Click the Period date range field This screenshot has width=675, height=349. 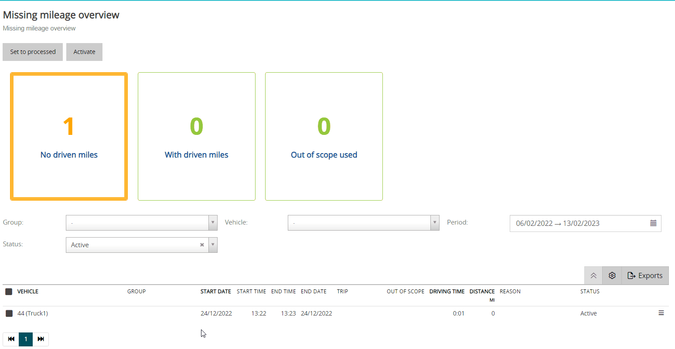[585, 223]
